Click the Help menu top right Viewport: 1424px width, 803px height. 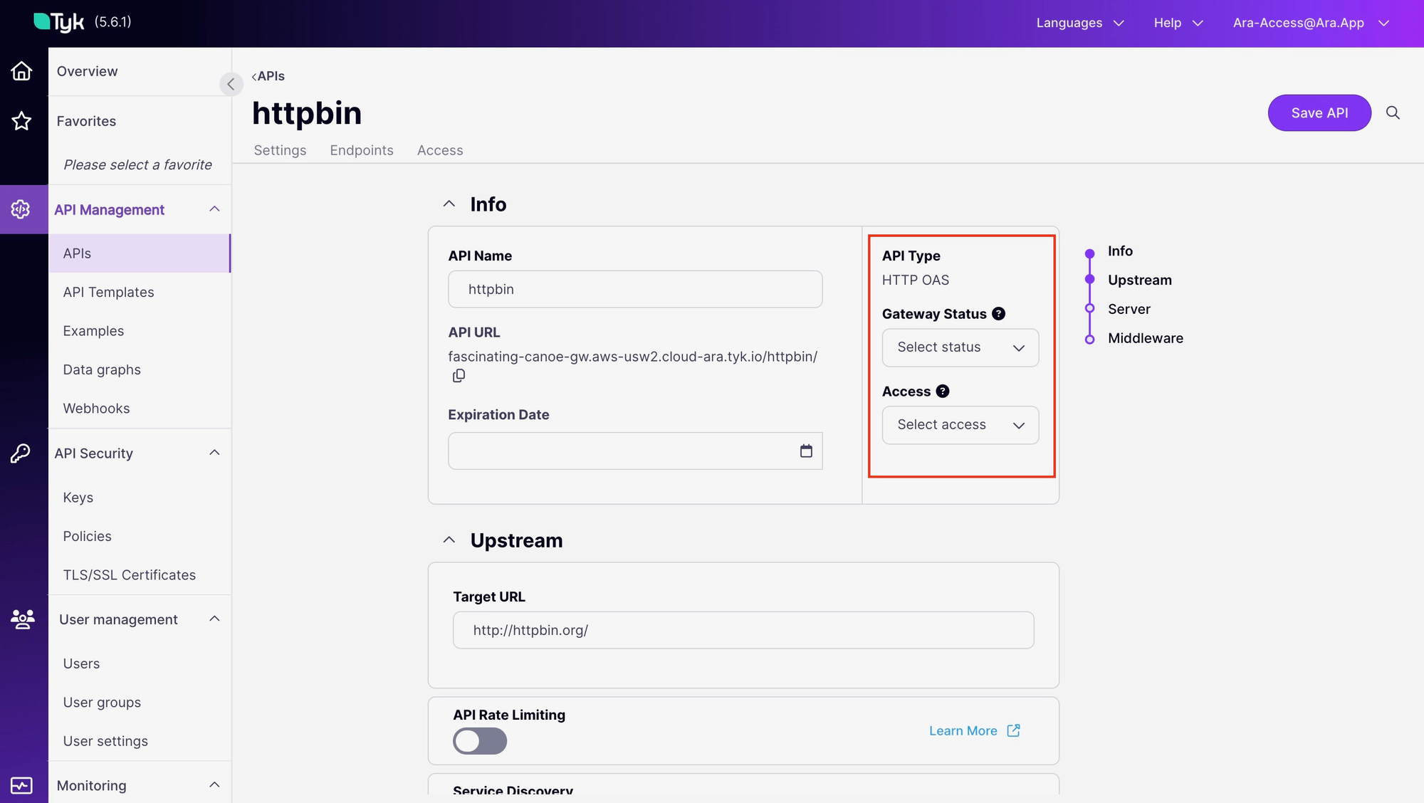coord(1176,21)
